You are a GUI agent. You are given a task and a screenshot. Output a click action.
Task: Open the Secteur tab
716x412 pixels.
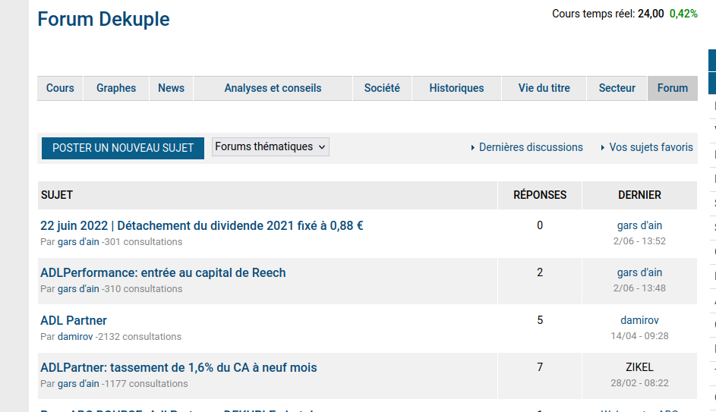pos(617,88)
